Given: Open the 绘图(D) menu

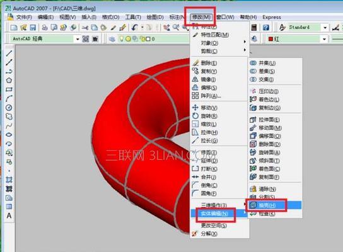Looking at the screenshot, I should point(155,17).
